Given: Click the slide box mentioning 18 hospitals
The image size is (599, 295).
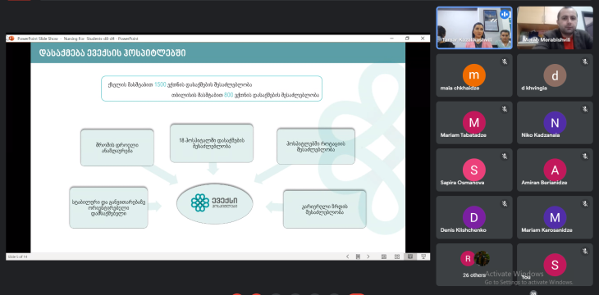Looking at the screenshot, I should tap(212, 143).
